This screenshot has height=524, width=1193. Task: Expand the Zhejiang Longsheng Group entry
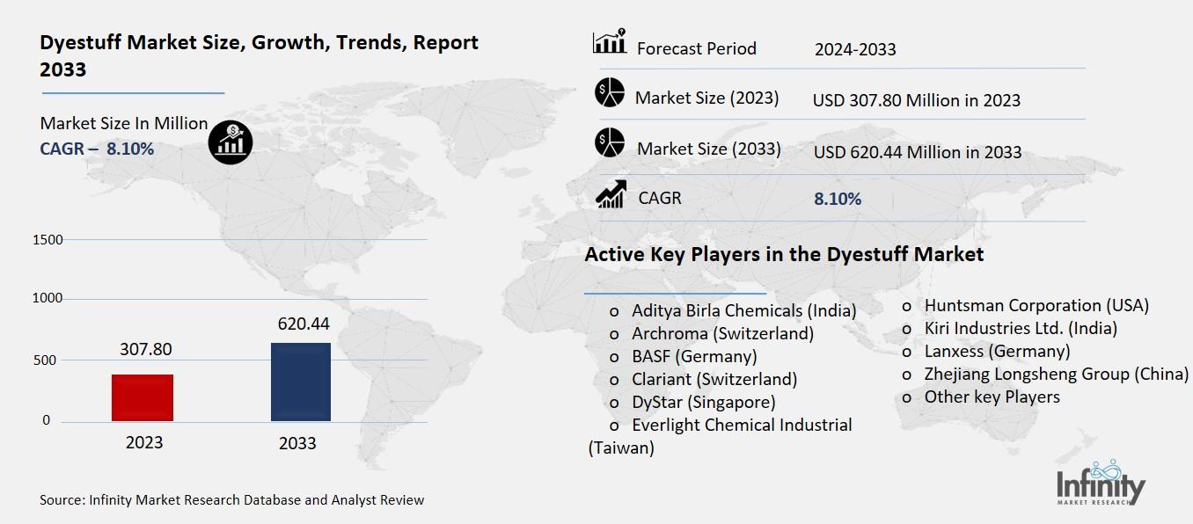point(1055,374)
